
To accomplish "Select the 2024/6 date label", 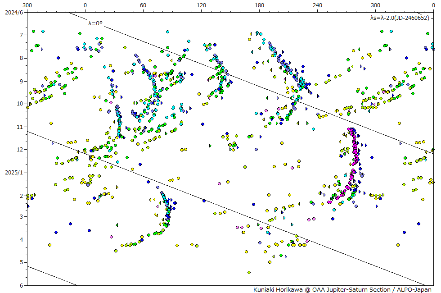I will (x=13, y=12).
